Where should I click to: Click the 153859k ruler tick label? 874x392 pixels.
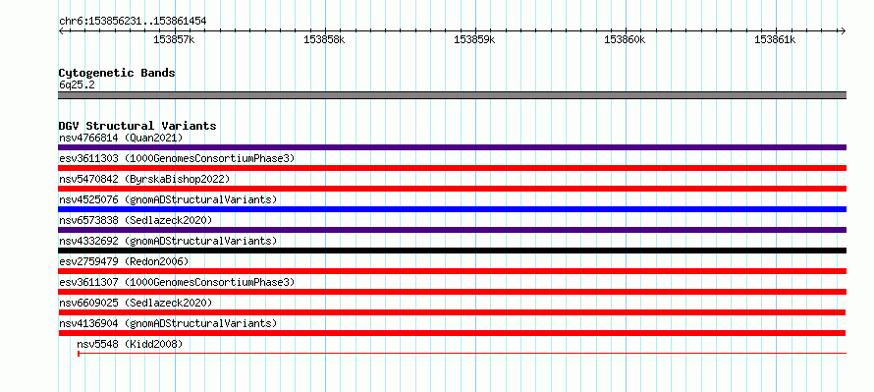pyautogui.click(x=474, y=40)
